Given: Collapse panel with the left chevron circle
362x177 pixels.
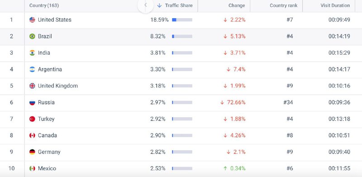Looking at the screenshot, I should click(145, 5).
